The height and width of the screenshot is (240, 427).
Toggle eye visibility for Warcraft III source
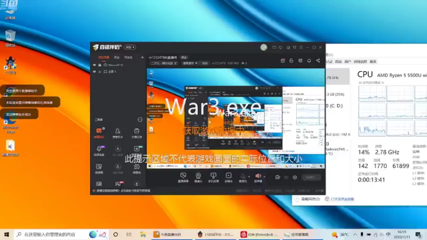(94, 65)
